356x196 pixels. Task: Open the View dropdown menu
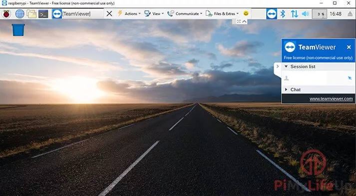click(x=154, y=13)
